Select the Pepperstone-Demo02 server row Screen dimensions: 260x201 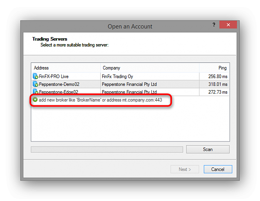click(x=130, y=84)
